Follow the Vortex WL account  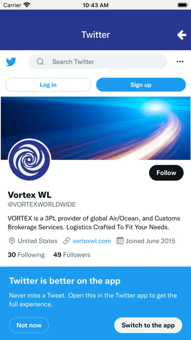166,173
